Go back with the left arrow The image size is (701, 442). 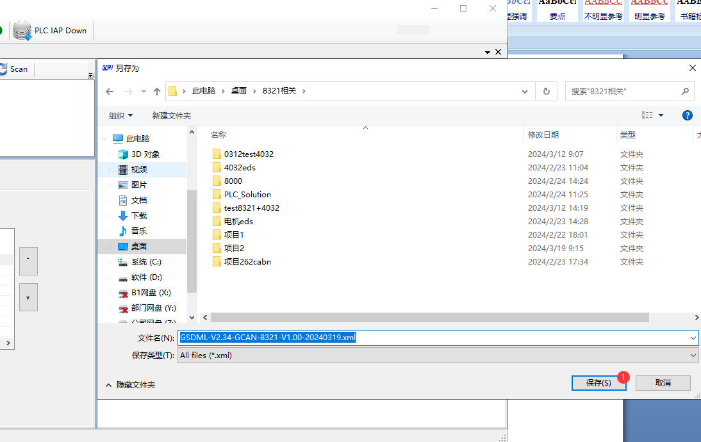pos(110,92)
